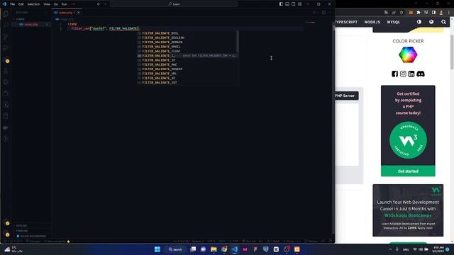Image resolution: width=454 pixels, height=255 pixels.
Task: Collapse the LEARN folder in Explorer
Action: [21, 19]
